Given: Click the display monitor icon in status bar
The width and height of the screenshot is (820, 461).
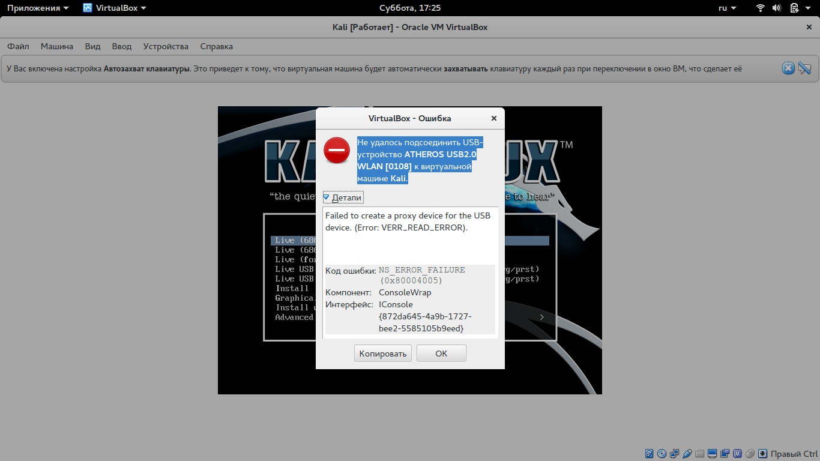Looking at the screenshot, I should [712, 453].
